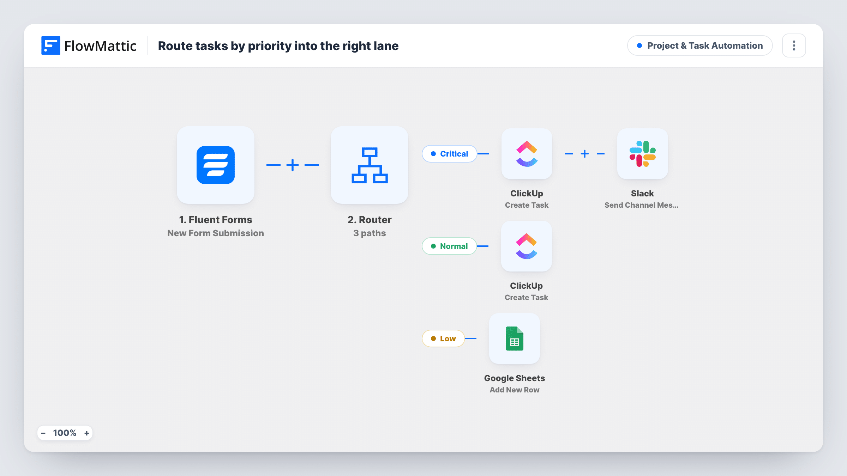
Task: Click the 100% zoom level value
Action: point(65,433)
